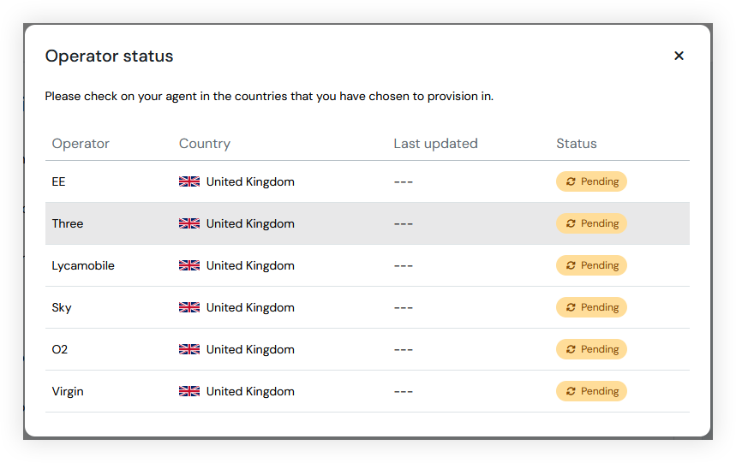Image resolution: width=736 pixels, height=463 pixels.
Task: Select the Lycamobile operator name
Action: [83, 265]
